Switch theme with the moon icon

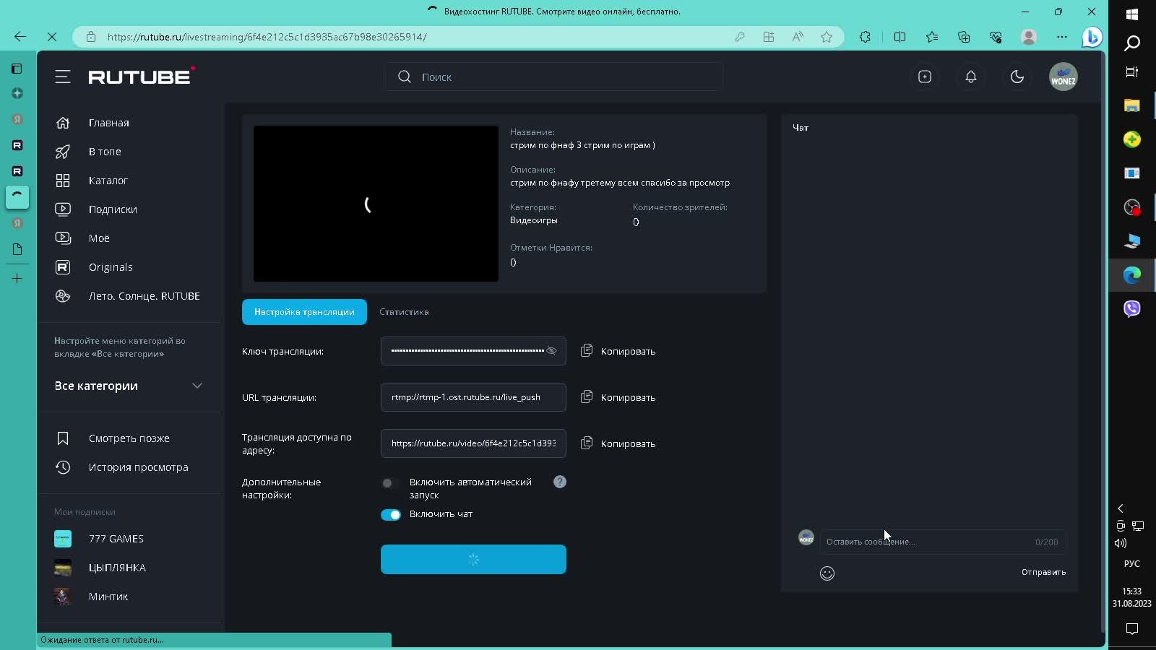[1017, 77]
